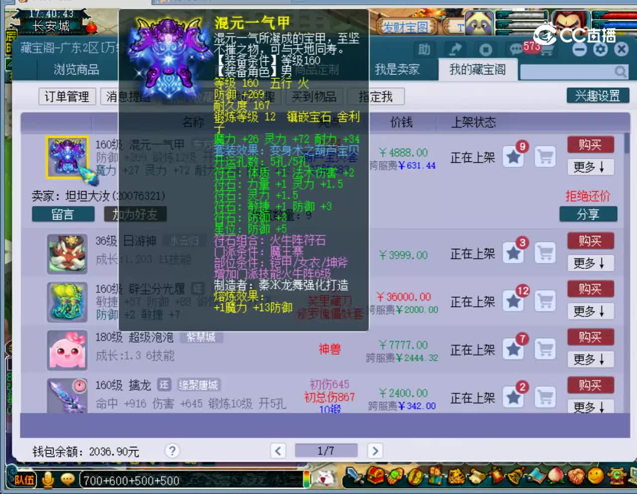Click the microphone voice icon
Viewport: 637px width, 494px height.
(48, 480)
